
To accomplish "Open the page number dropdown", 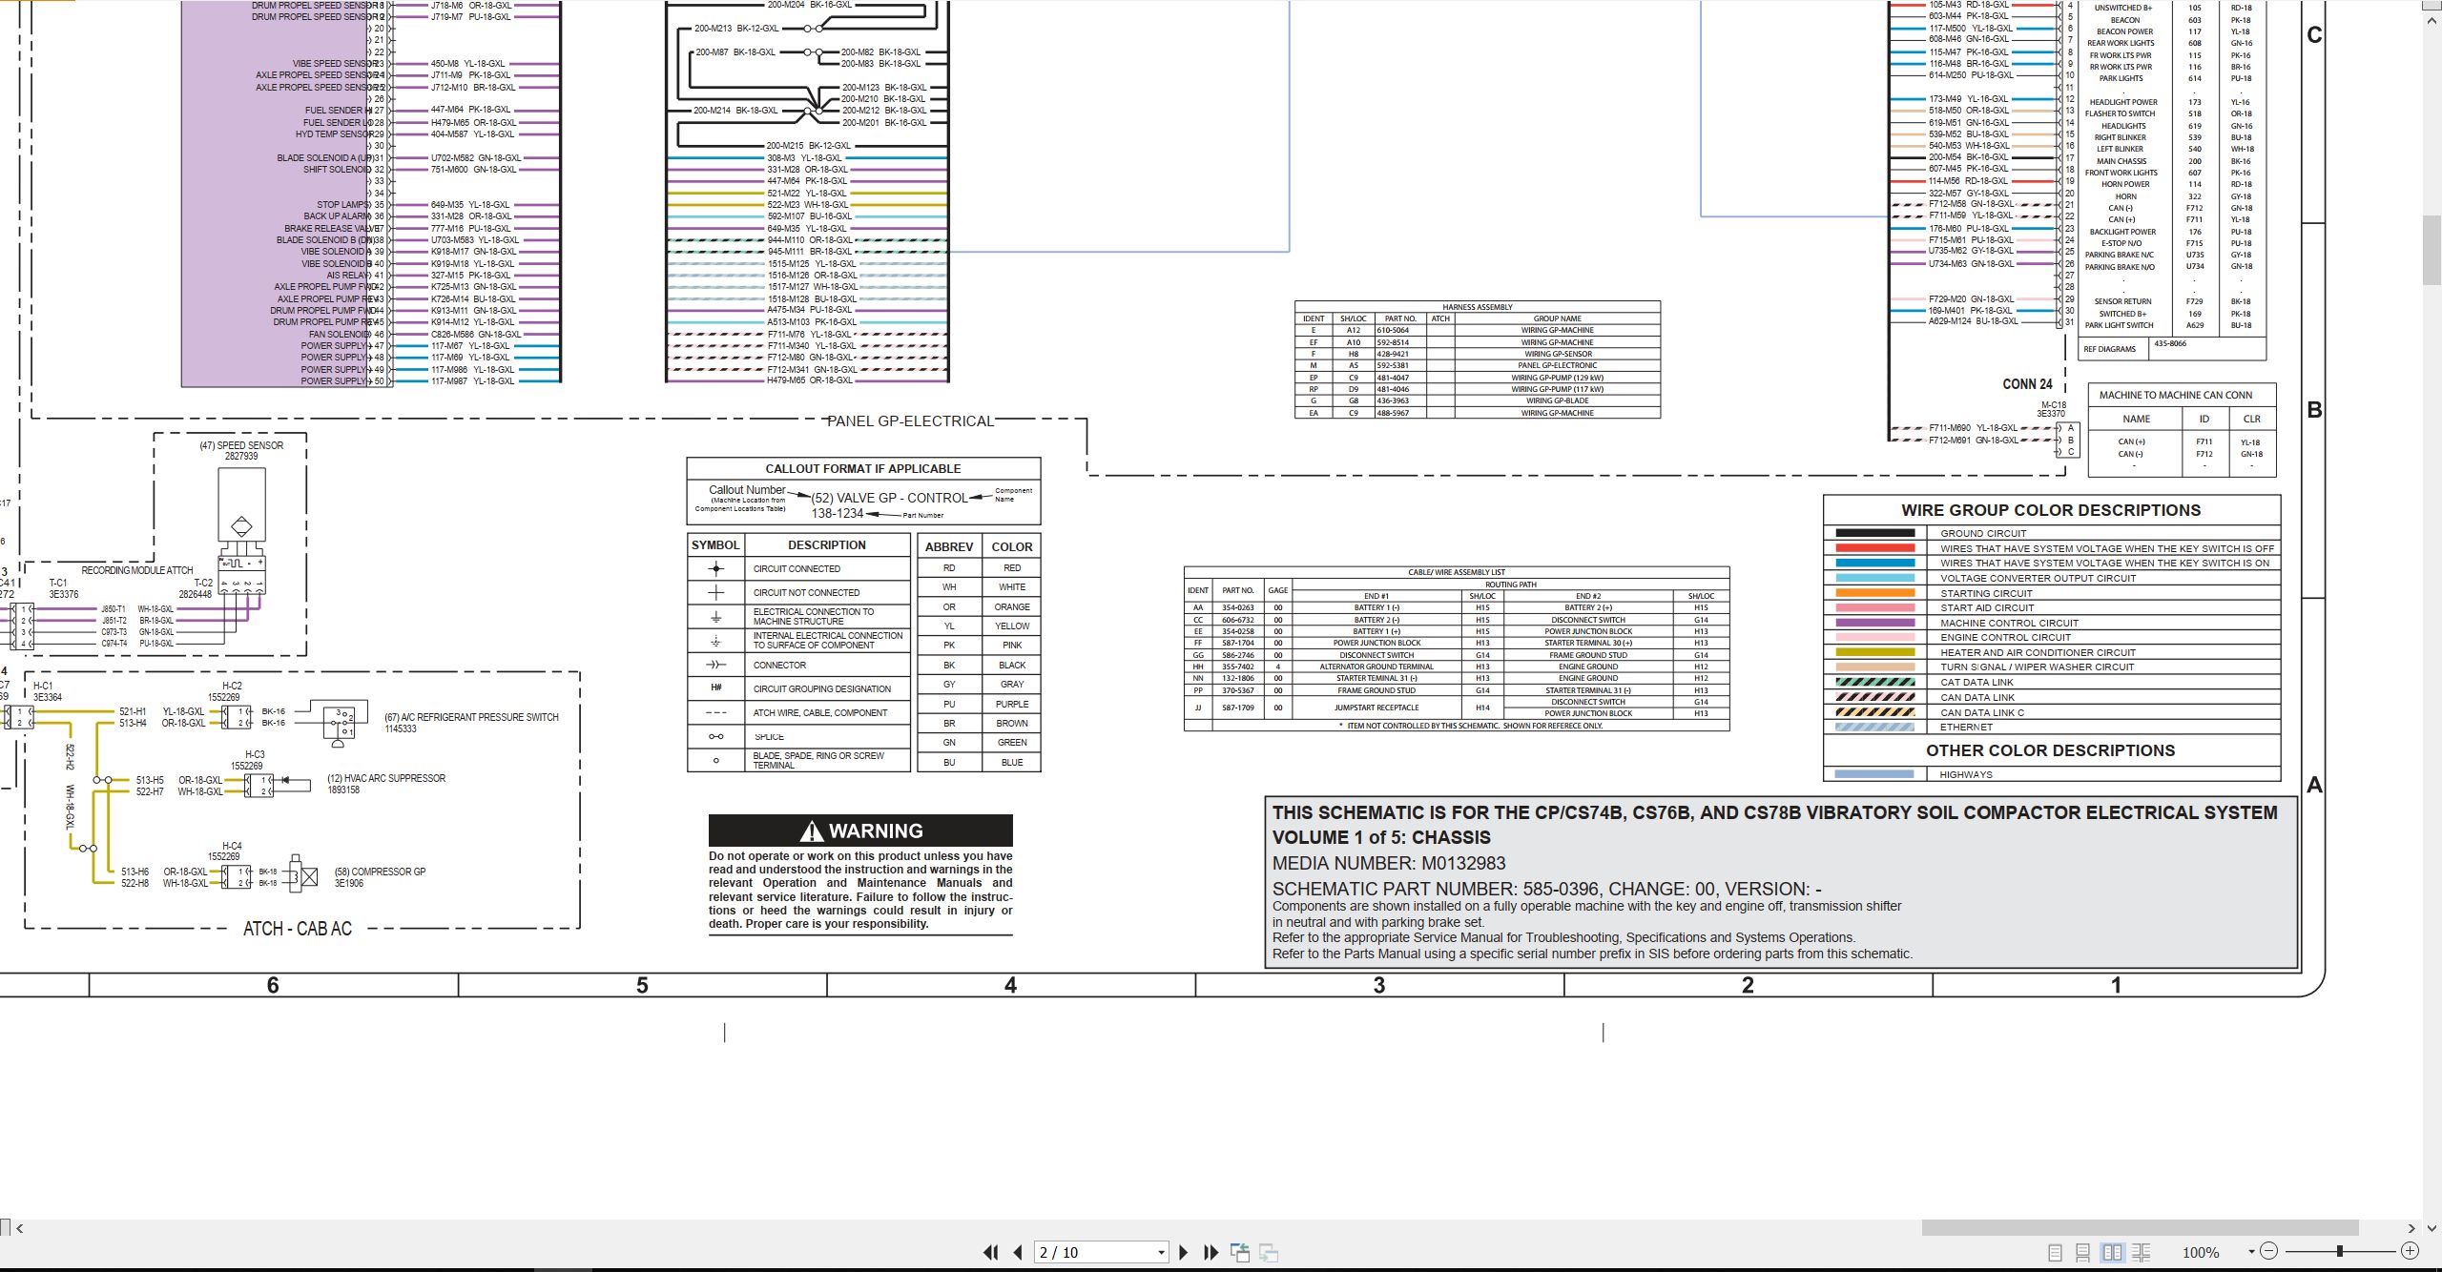I will 1161,1252.
